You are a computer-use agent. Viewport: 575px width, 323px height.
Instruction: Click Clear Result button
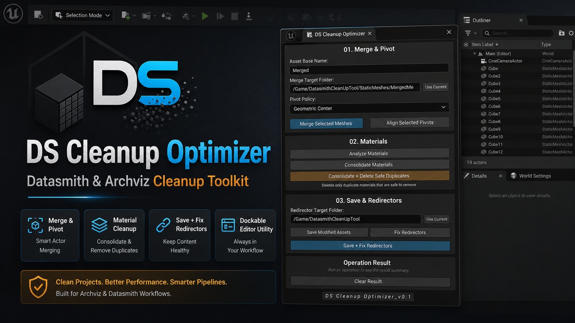pyautogui.click(x=370, y=281)
